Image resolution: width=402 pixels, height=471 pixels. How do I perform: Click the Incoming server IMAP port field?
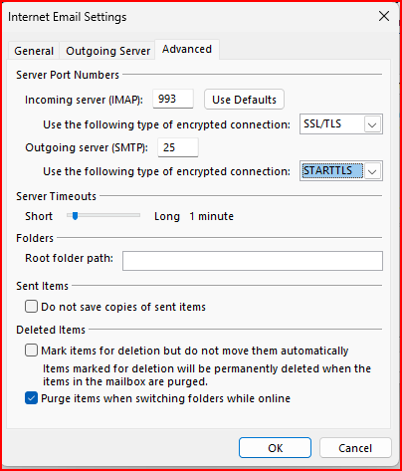pyautogui.click(x=173, y=99)
